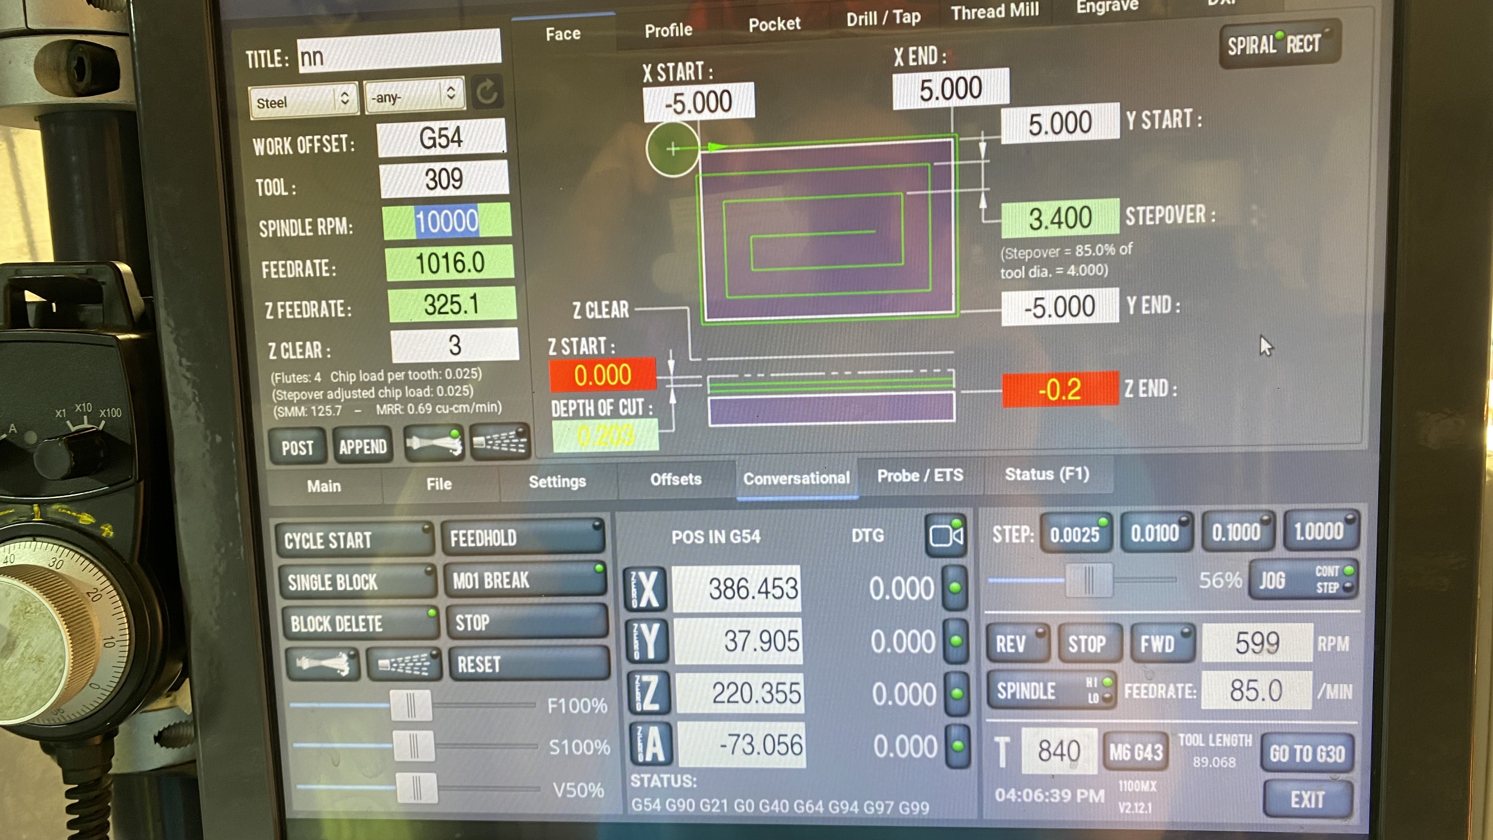Zero the Z axis using Z icon

pyautogui.click(x=649, y=693)
